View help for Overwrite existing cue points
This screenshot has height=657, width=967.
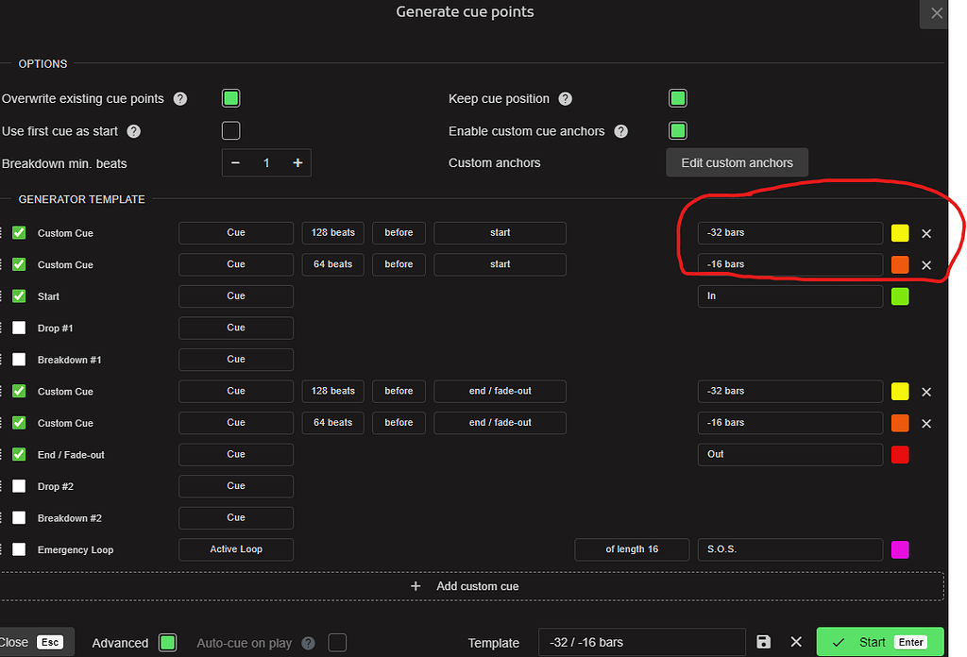[x=179, y=98]
